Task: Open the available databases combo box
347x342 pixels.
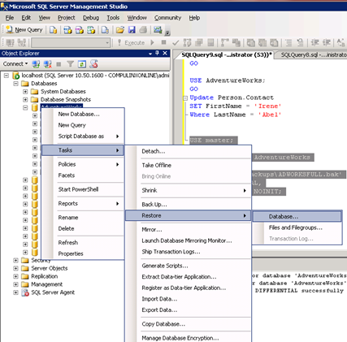Action: [71, 43]
